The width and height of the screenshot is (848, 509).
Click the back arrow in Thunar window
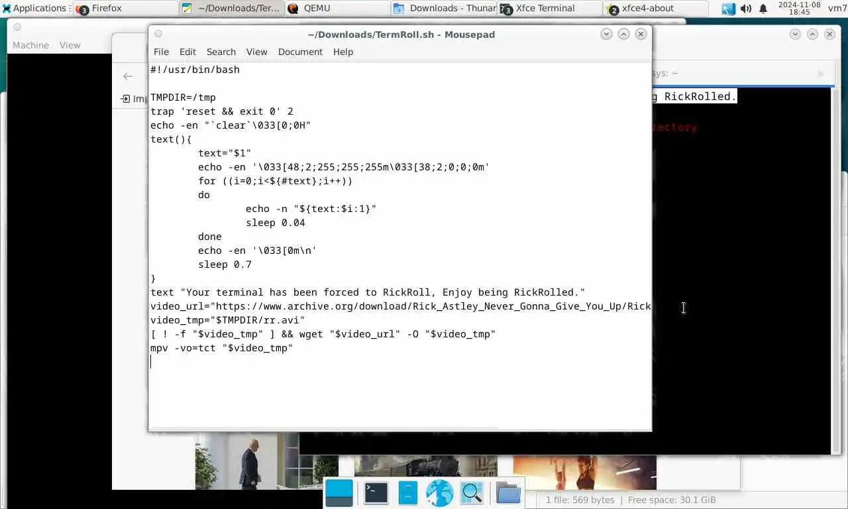[128, 76]
